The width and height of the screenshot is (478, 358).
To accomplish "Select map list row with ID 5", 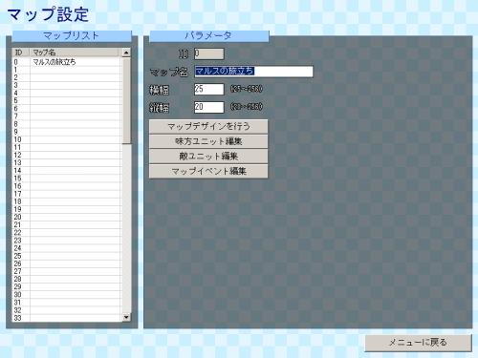I will pos(67,101).
